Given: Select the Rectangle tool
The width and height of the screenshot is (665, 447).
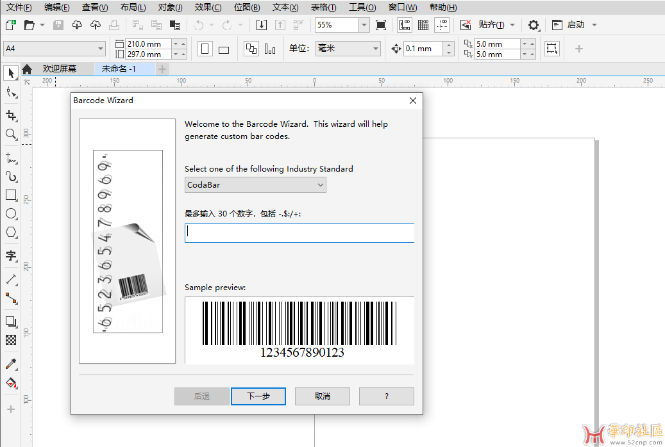Looking at the screenshot, I should [x=11, y=195].
